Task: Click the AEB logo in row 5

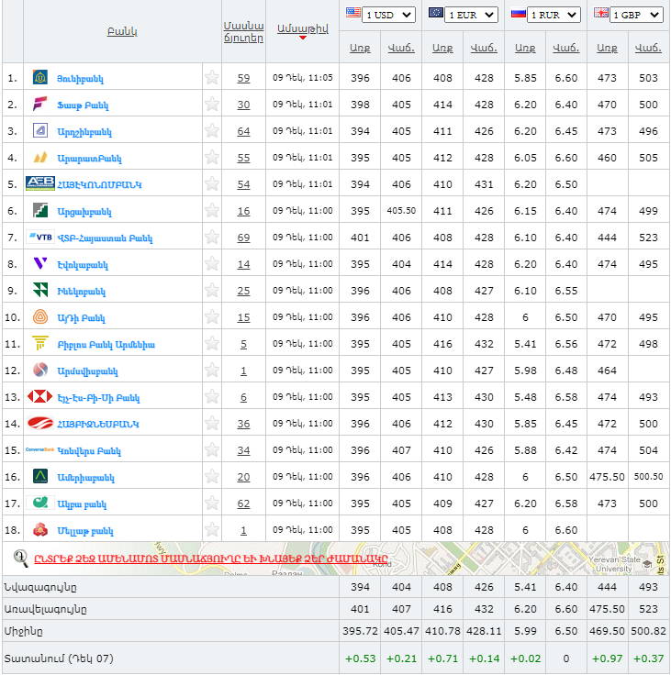Action: point(40,183)
